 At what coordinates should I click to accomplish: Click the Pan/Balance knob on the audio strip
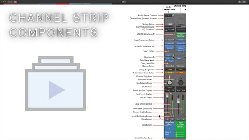click(x=170, y=82)
